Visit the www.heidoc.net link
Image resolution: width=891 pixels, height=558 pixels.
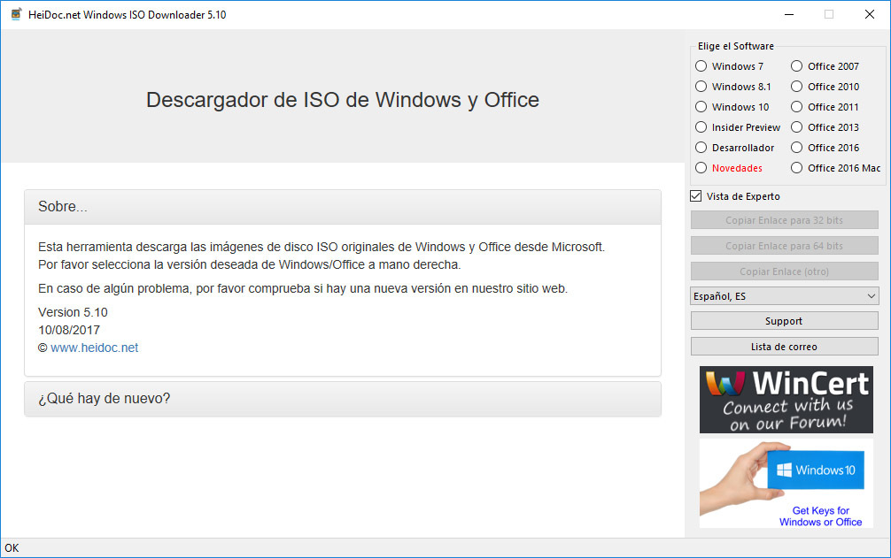(x=95, y=347)
